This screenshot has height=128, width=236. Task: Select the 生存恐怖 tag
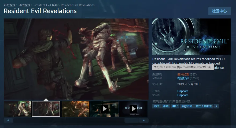click(x=187, y=106)
